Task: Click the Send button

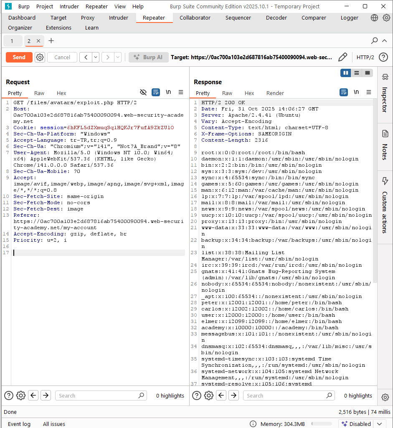Action: click(19, 58)
